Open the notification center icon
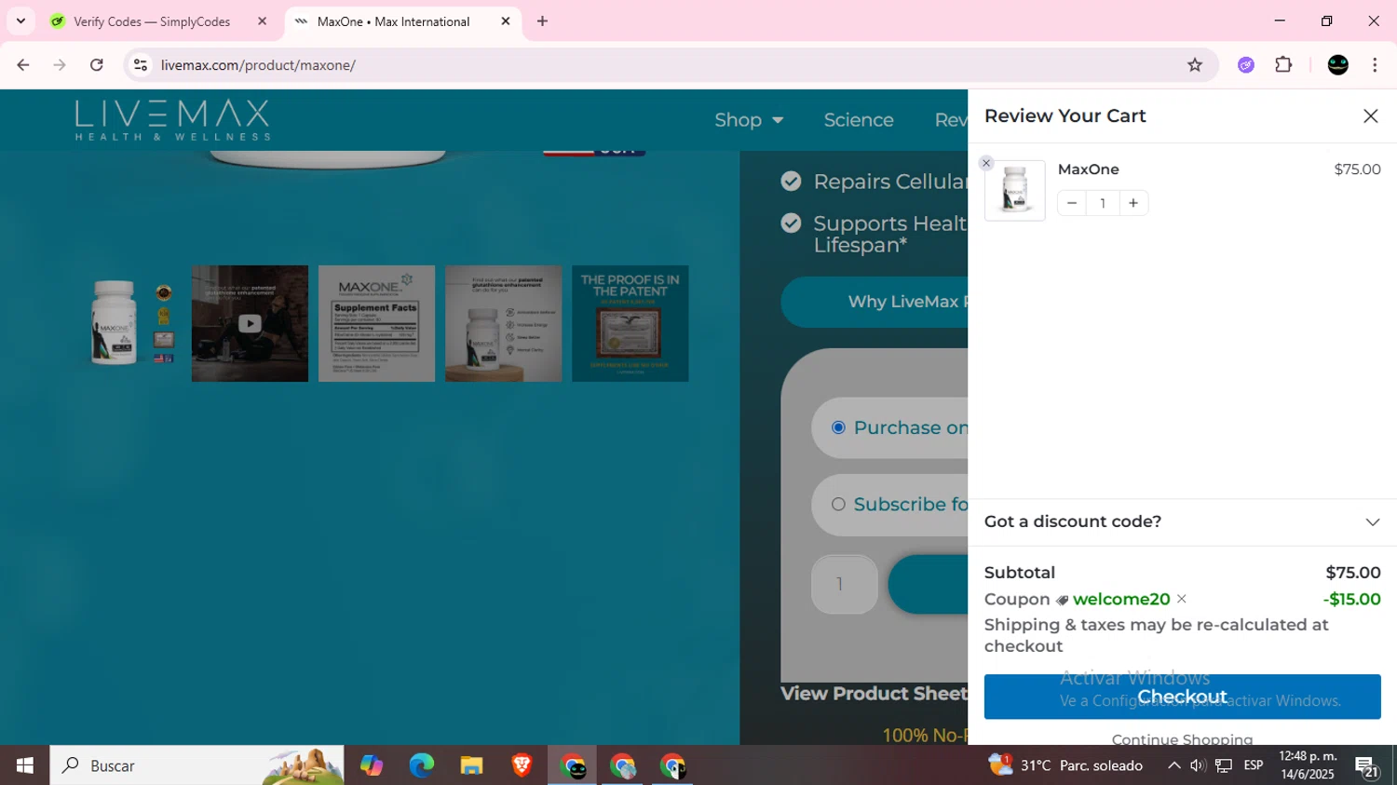Screen dimensions: 1397x785 (x=1367, y=767)
